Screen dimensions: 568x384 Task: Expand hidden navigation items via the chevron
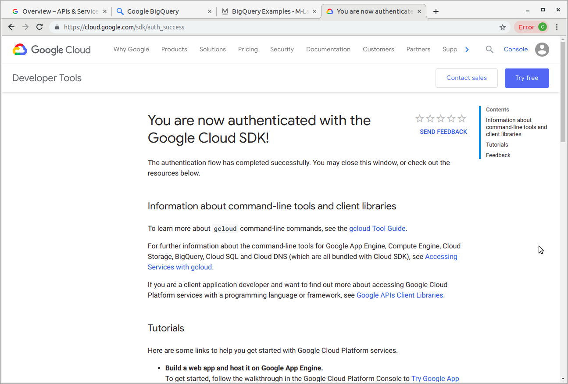click(467, 49)
